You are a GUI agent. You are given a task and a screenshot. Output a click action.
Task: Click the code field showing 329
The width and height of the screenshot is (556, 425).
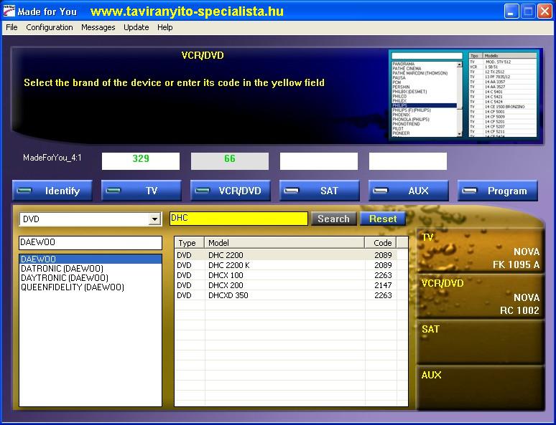[x=141, y=161]
